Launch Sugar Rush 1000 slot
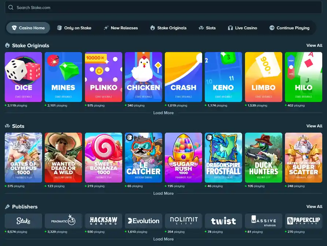This screenshot has width=327, height=246. pos(183,158)
